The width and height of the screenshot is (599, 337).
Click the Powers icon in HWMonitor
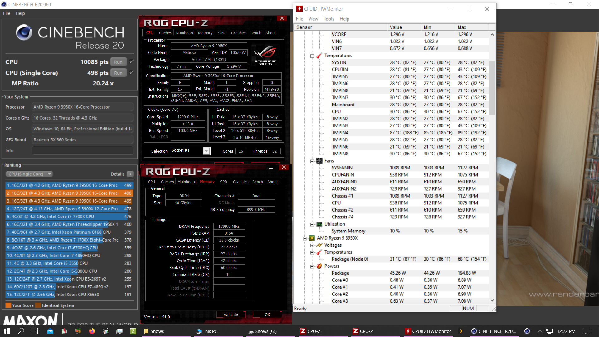tap(319, 266)
